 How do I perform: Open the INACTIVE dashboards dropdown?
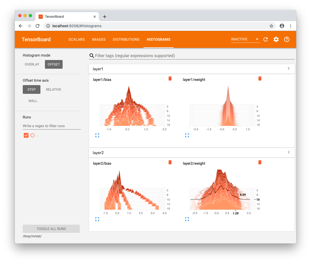[245, 39]
